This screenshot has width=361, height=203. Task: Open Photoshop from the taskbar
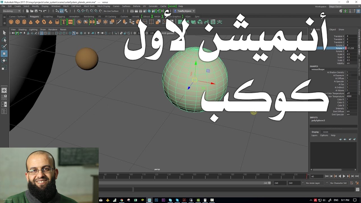pos(156,200)
